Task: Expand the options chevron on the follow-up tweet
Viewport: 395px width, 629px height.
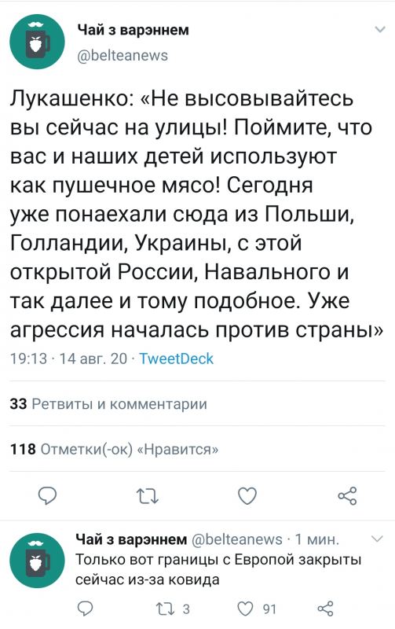Action: coord(378,539)
